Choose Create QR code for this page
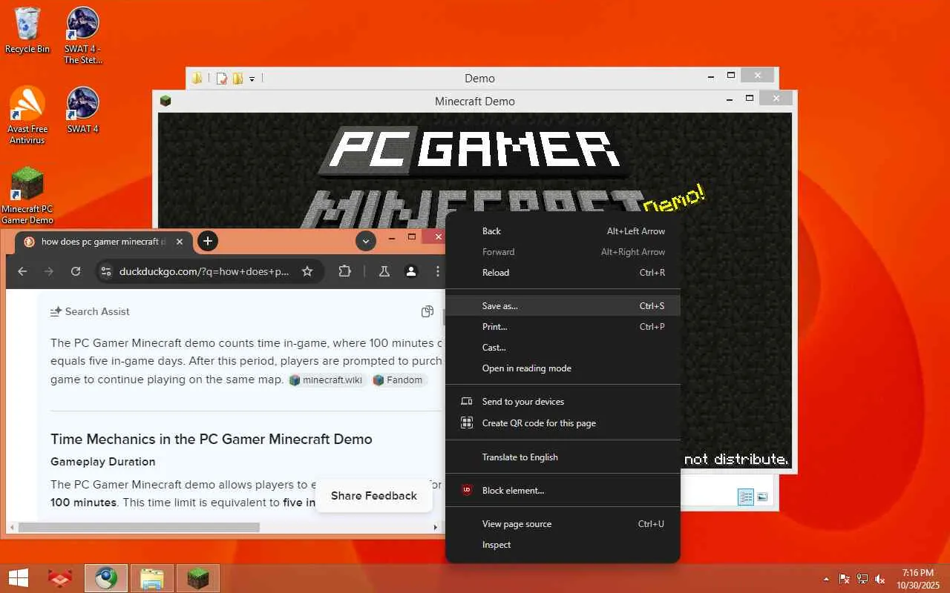 click(x=563, y=423)
